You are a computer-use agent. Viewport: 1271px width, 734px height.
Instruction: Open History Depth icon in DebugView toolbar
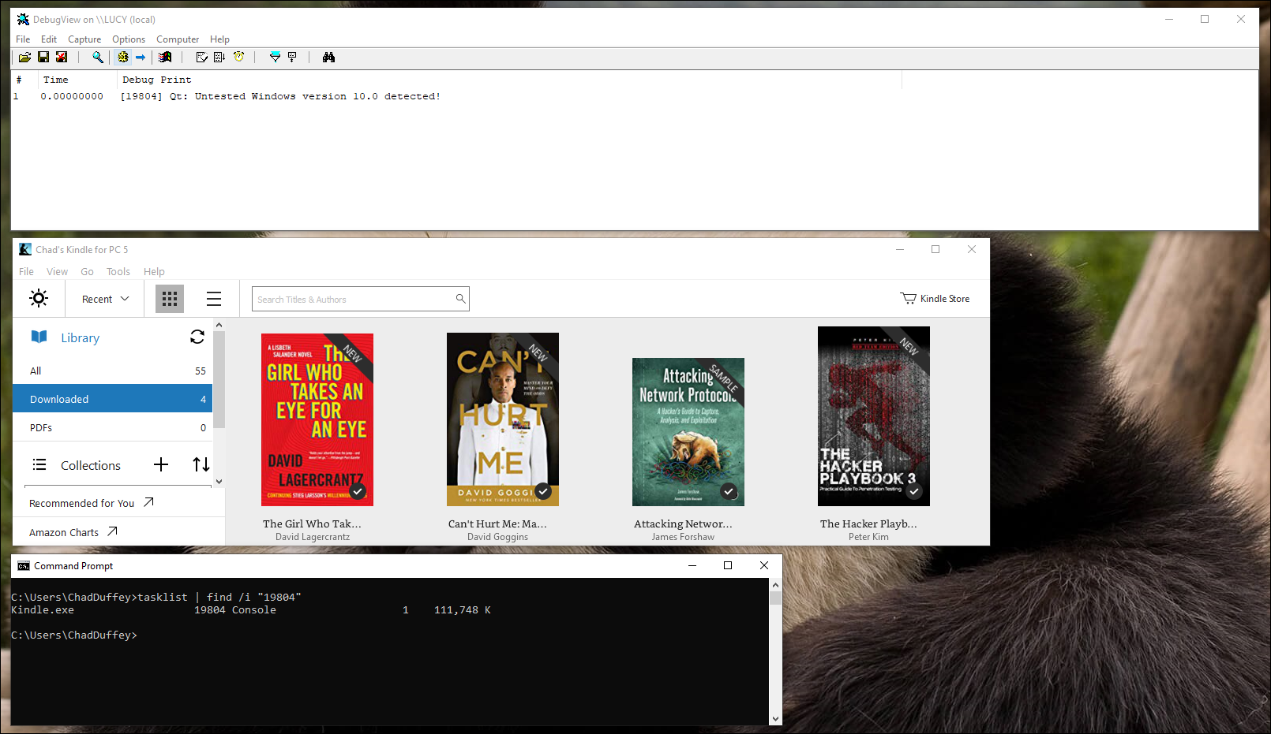(x=292, y=57)
